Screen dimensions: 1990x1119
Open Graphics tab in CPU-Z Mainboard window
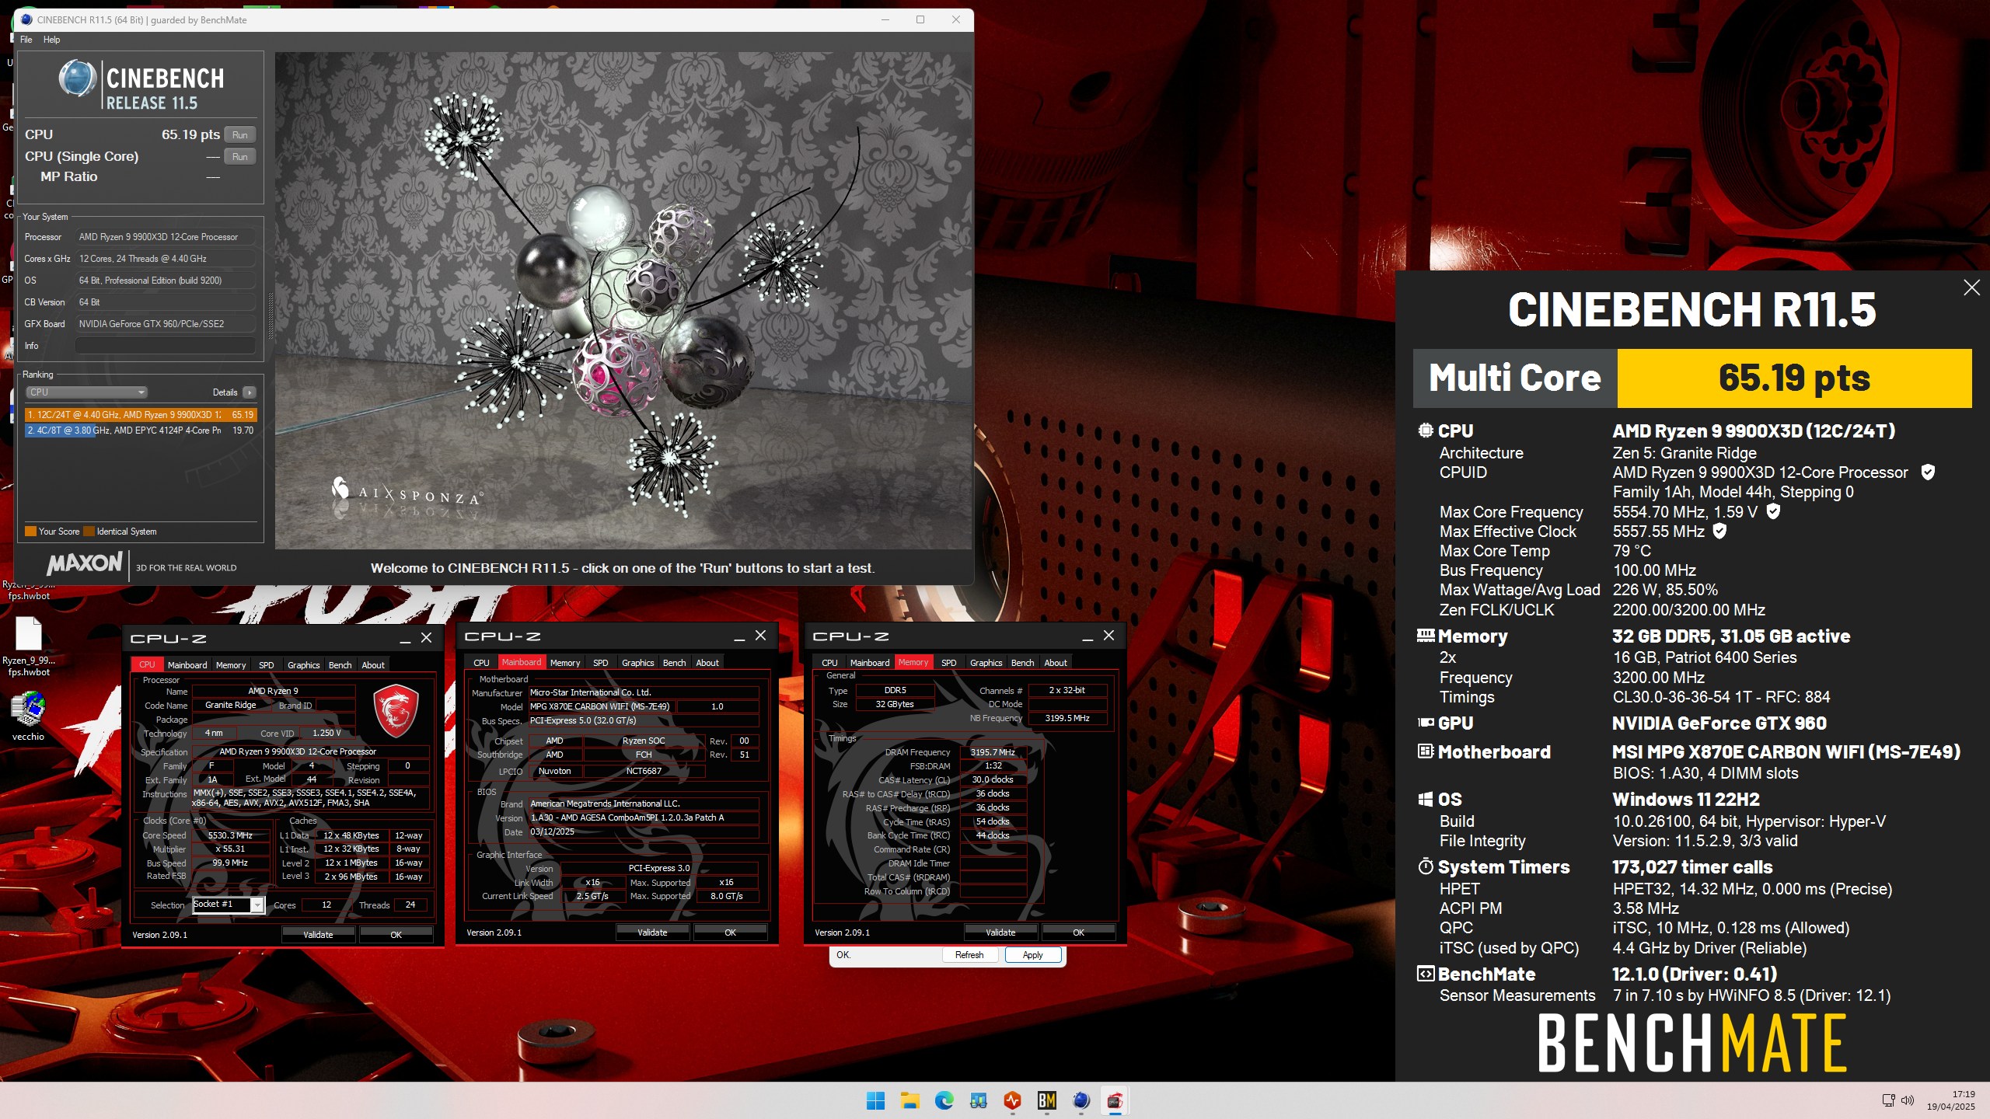(637, 663)
